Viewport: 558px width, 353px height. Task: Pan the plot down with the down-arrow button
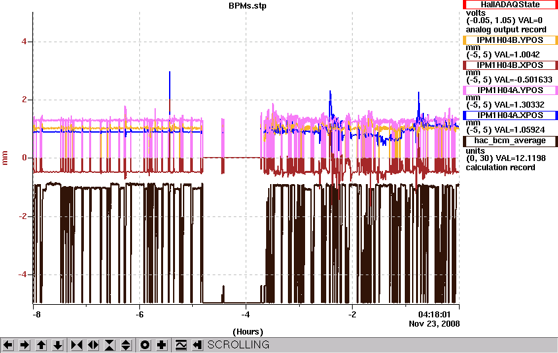point(57,345)
